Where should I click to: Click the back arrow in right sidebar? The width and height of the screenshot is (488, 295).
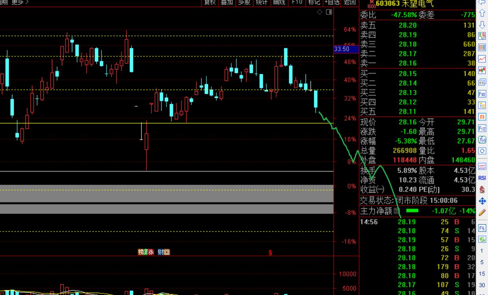[x=482, y=2]
